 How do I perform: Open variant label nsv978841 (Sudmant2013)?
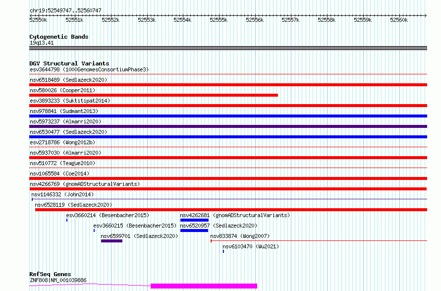64,111
